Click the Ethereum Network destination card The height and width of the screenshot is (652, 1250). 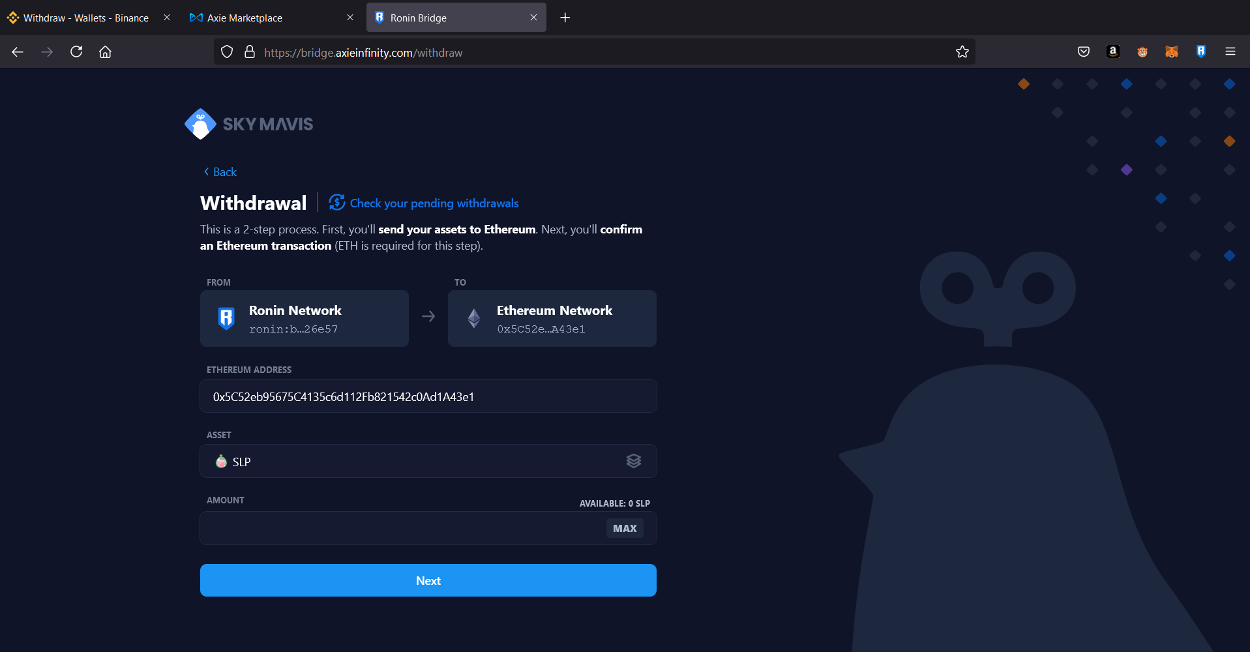click(x=552, y=318)
